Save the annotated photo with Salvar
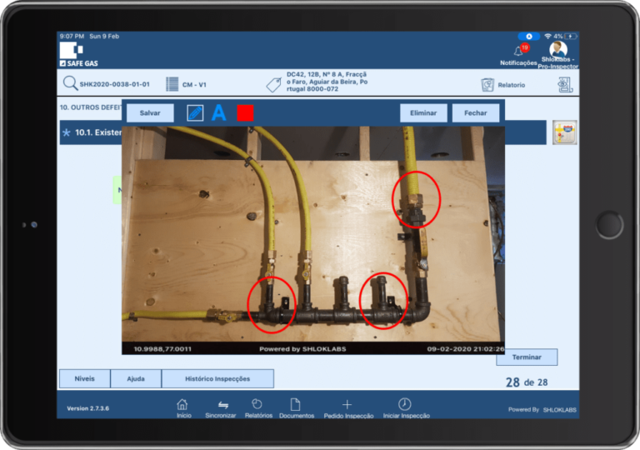The width and height of the screenshot is (640, 450). pyautogui.click(x=150, y=113)
